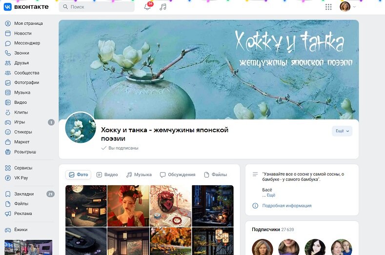Click the Видео sidebar icon

coord(8,102)
